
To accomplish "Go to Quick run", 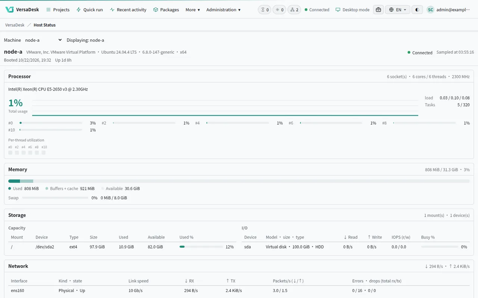I will [x=90, y=10].
